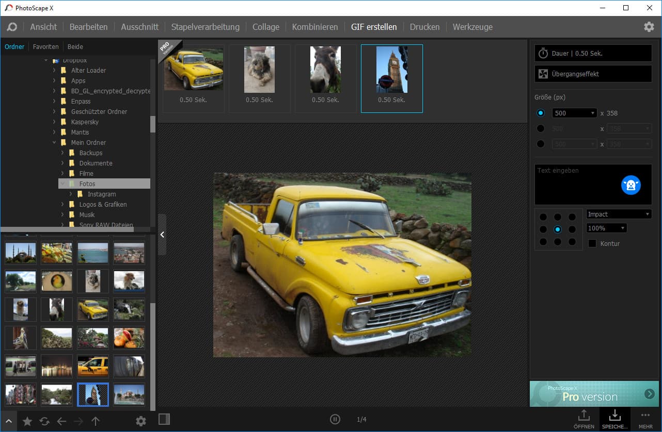Click the timer icon beside Dauer
The width and height of the screenshot is (662, 432).
(543, 53)
